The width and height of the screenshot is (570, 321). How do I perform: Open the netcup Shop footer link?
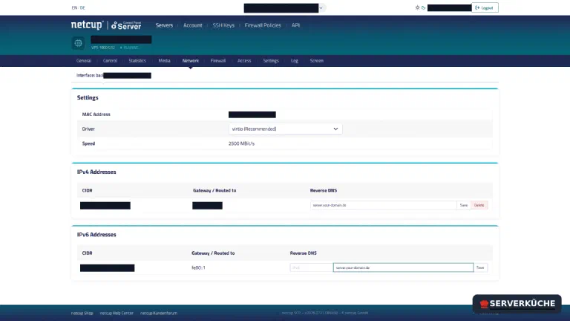pos(82,313)
